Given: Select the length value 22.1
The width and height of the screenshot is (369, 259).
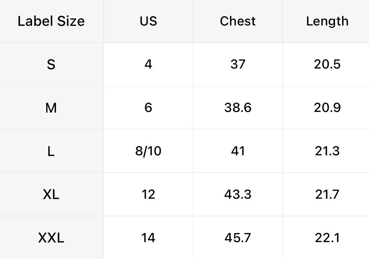Looking at the screenshot, I should 327,238.
